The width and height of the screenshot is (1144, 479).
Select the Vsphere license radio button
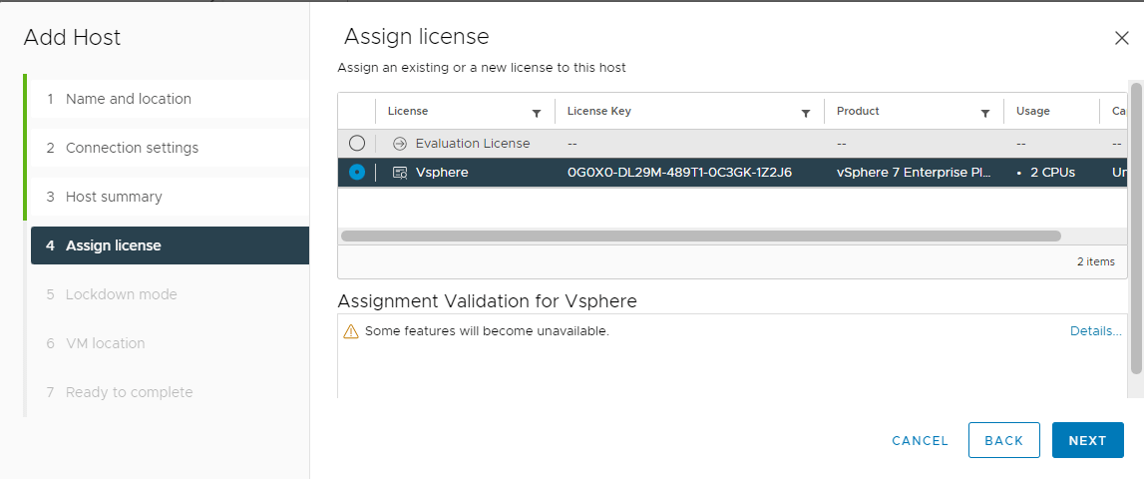pyautogui.click(x=357, y=173)
